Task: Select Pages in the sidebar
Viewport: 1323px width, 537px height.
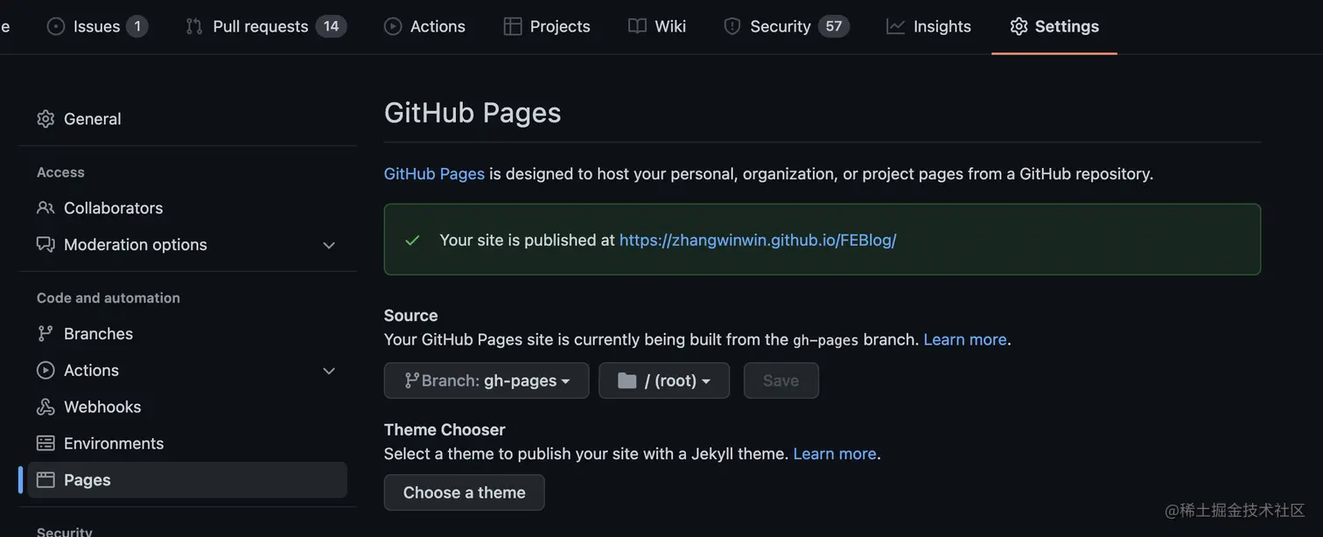Action: point(187,480)
